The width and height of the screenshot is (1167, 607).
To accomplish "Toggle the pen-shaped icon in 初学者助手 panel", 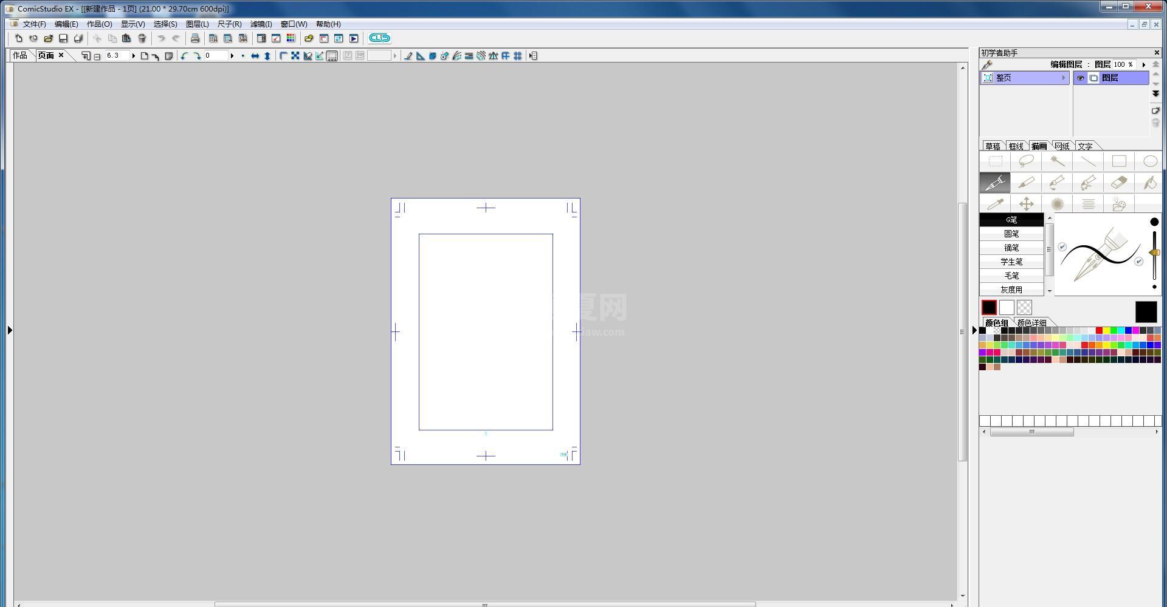I will tap(986, 65).
